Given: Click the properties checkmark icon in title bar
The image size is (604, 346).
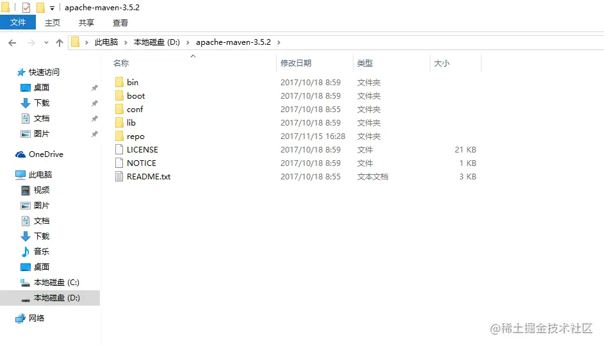Looking at the screenshot, I should [x=26, y=7].
